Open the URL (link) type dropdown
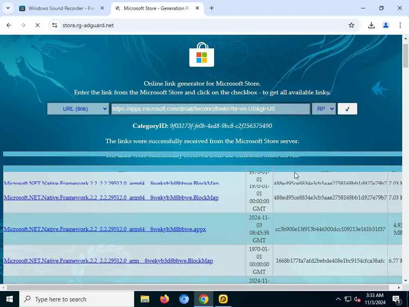This screenshot has height=307, width=409. click(x=78, y=109)
